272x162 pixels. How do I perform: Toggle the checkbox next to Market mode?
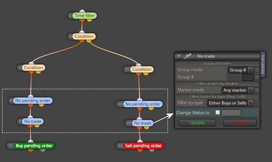(257, 90)
